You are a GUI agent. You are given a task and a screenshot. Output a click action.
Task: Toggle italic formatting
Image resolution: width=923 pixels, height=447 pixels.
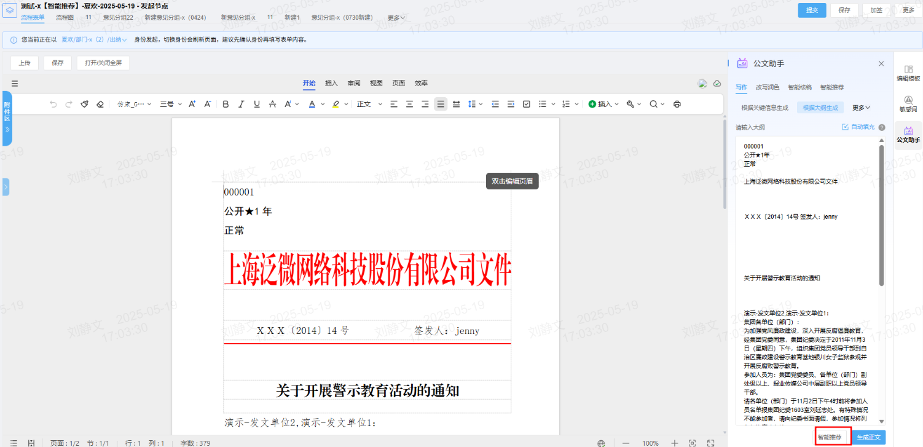point(241,104)
